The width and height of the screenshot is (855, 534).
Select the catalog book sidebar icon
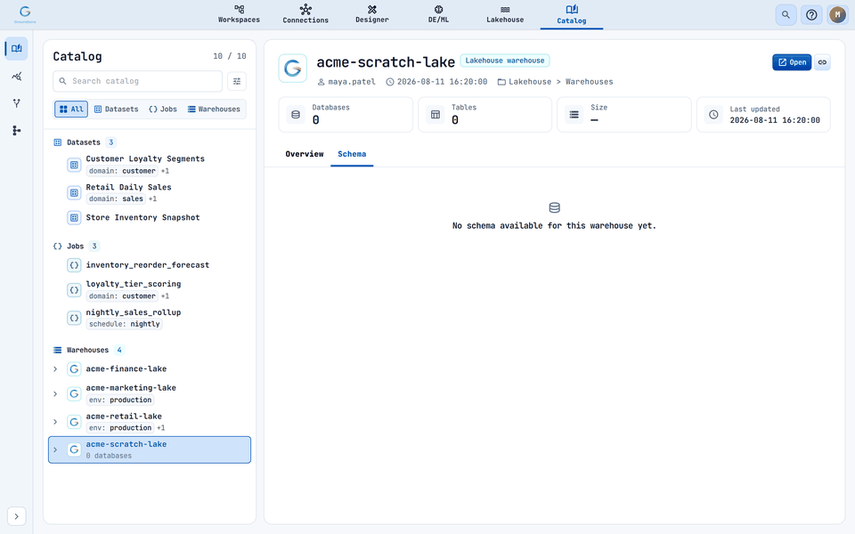(16, 48)
